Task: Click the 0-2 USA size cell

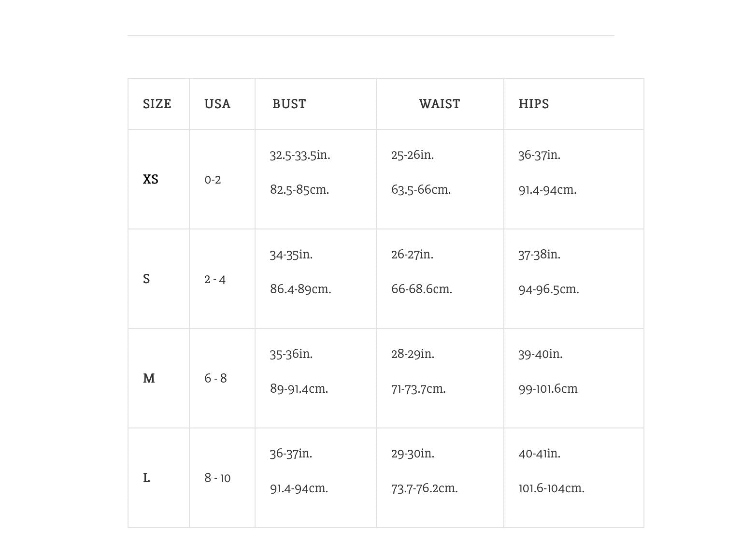Action: (213, 180)
